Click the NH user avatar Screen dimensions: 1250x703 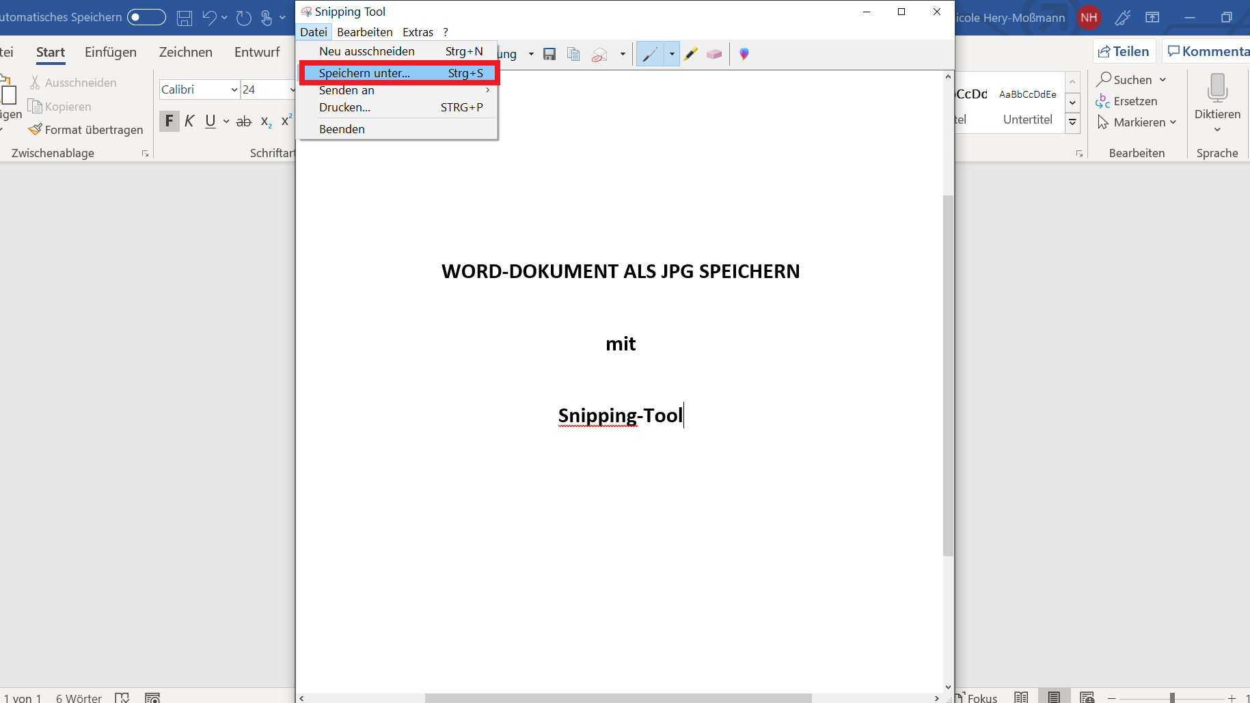1089,18
